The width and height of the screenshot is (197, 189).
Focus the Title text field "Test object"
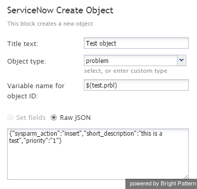tap(136, 43)
